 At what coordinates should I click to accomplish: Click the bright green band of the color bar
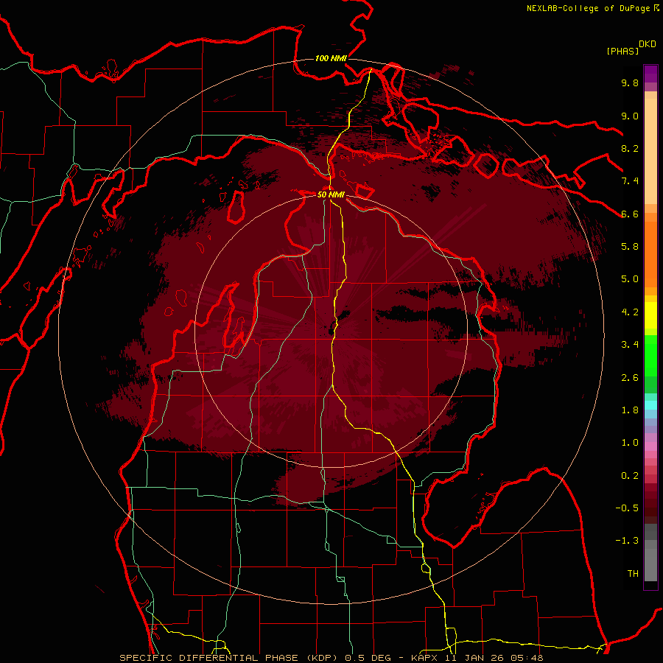(650, 356)
